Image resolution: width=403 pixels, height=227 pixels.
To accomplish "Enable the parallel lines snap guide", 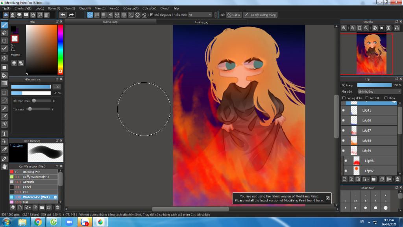I will (97, 15).
